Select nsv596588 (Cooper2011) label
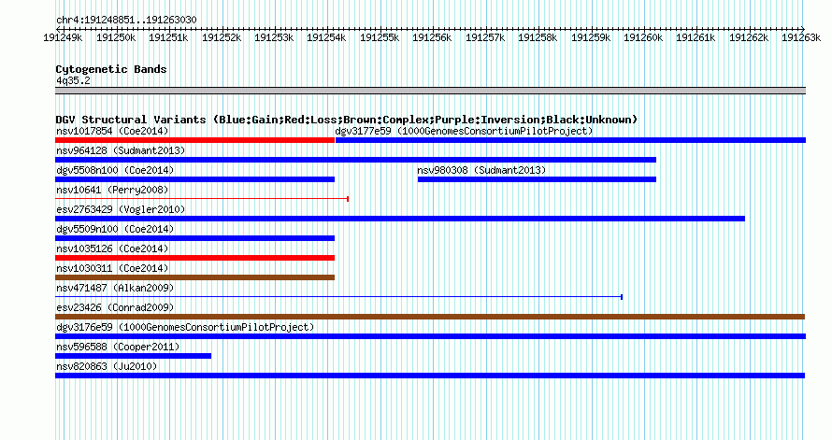Viewport: 832px width, 440px height. [x=118, y=347]
